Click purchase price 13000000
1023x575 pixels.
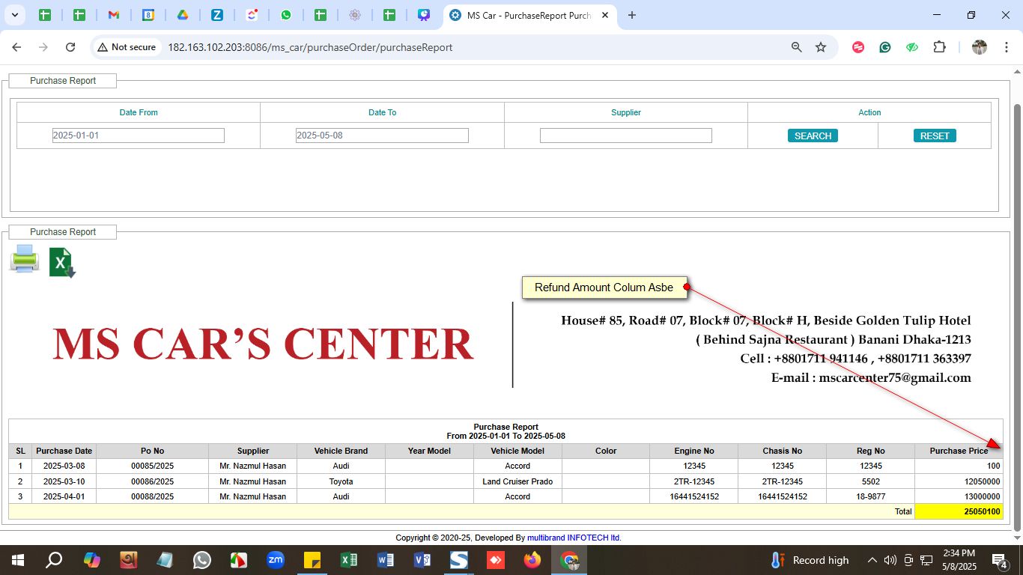pos(959,496)
